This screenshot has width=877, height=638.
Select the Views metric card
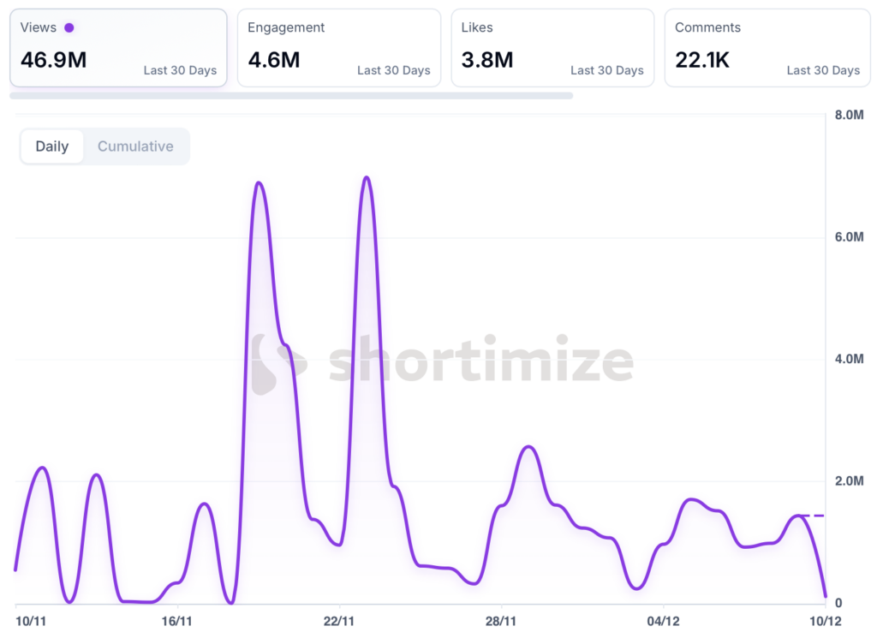pos(118,48)
